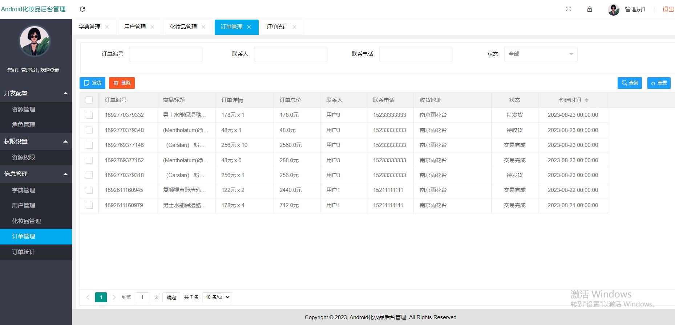Open the 状态 filter dropdown
675x325 pixels.
(x=541, y=54)
